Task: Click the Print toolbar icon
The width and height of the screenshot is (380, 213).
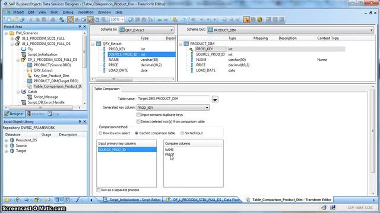Action: (53, 20)
